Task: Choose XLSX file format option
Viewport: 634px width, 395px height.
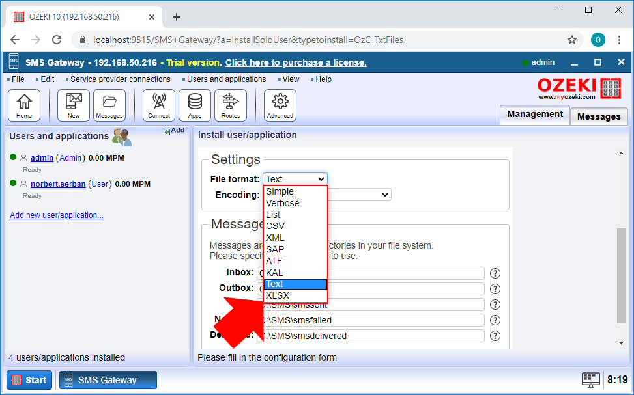Action: tap(295, 295)
